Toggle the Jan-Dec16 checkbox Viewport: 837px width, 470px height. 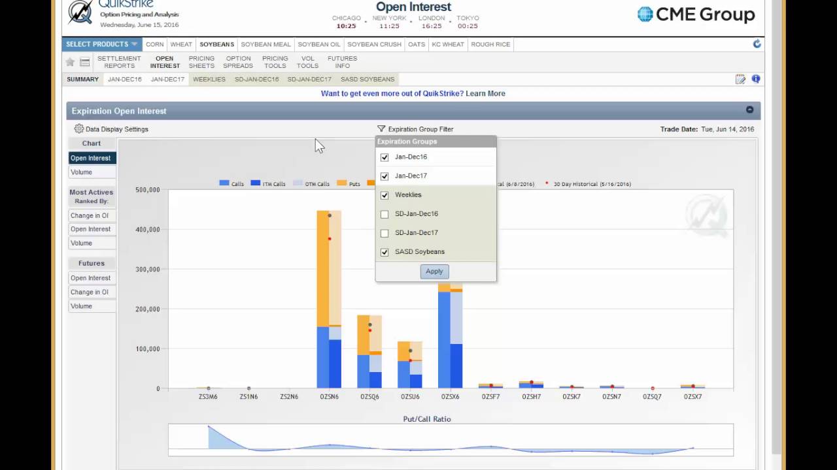click(384, 157)
